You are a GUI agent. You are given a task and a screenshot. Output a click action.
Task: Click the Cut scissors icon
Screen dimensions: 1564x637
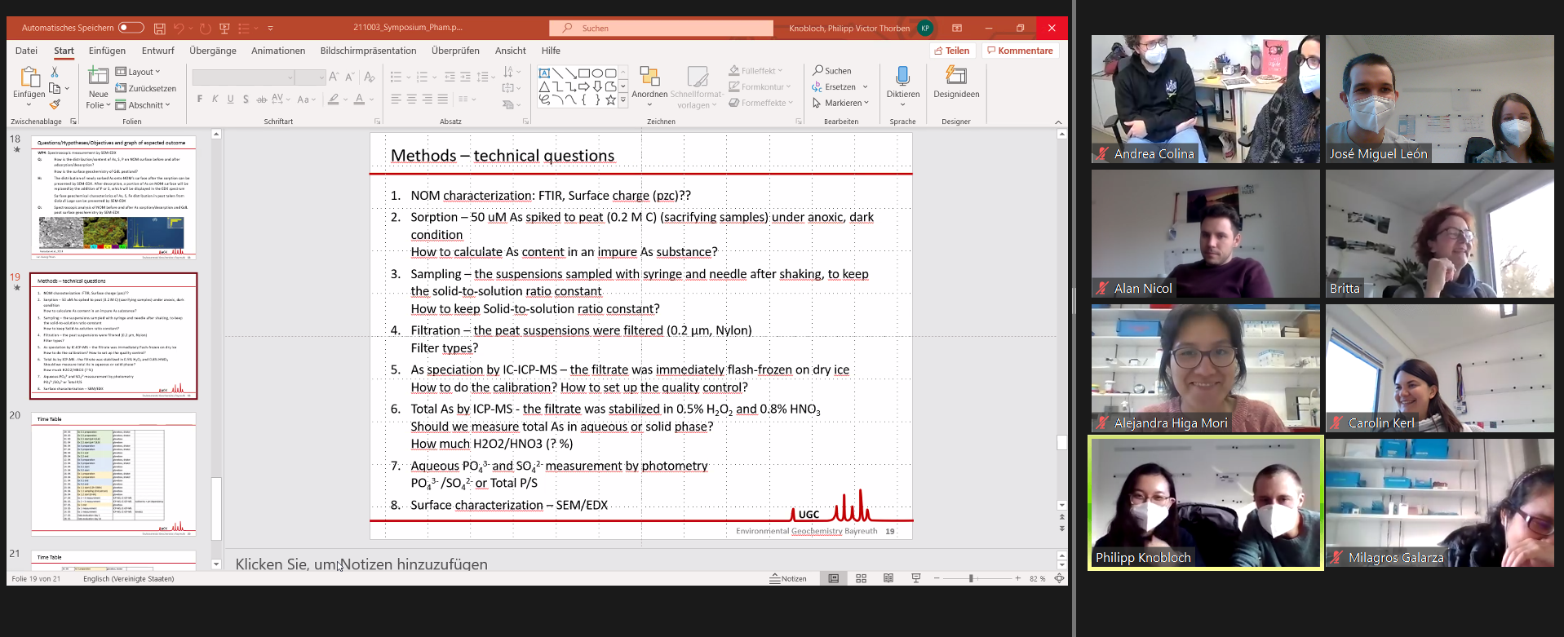(x=55, y=73)
